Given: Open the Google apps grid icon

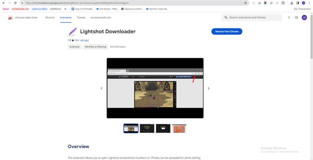Looking at the screenshot, I should click(297, 17).
